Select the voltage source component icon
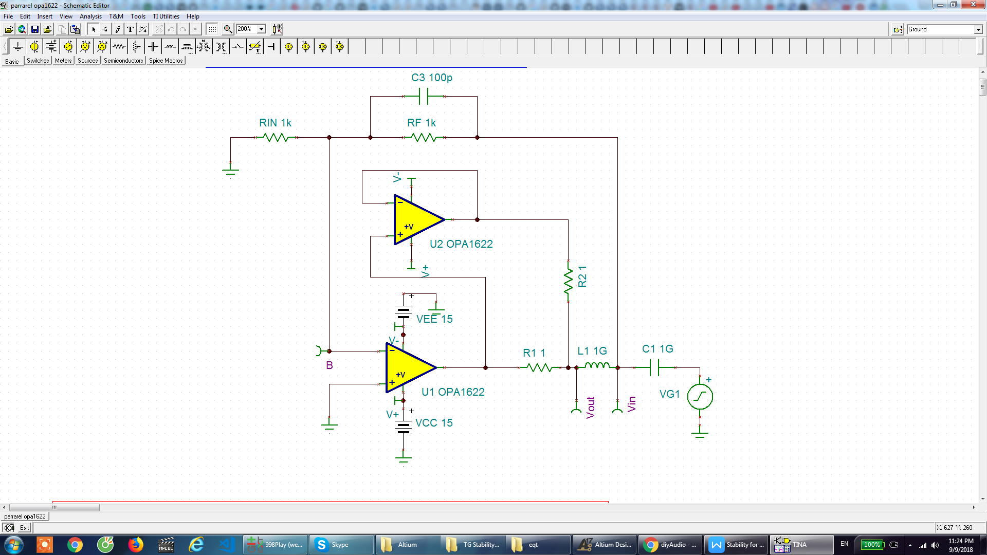This screenshot has width=987, height=555. pyautogui.click(x=34, y=47)
